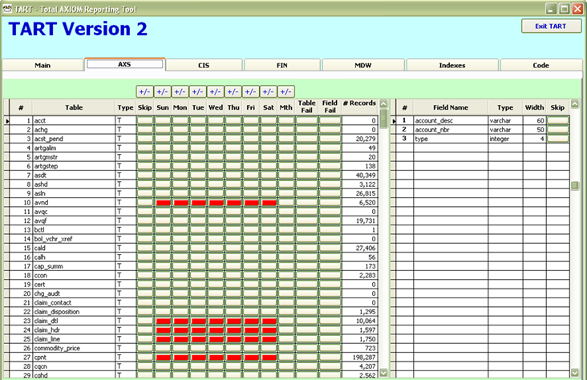
Task: Select the chg_audt table name
Action: [47, 293]
